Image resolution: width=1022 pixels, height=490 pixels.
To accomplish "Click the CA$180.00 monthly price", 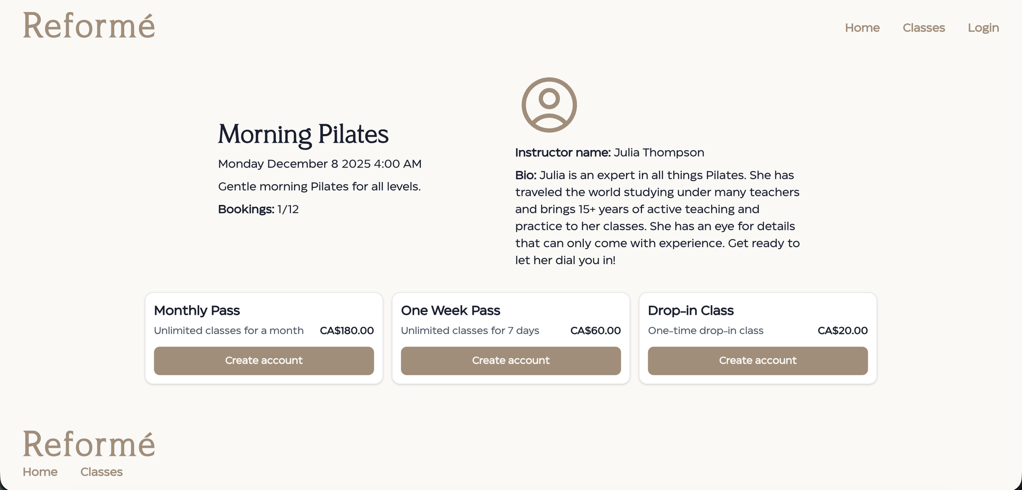I will click(x=346, y=330).
